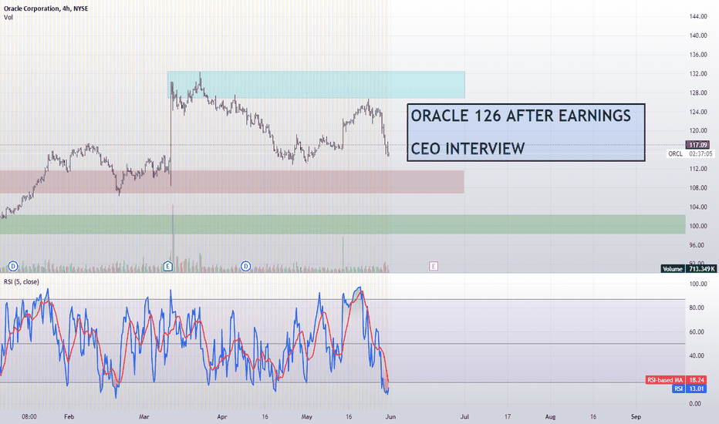Click the 'May' label on the time axis
This screenshot has width=719, height=424.
pos(307,416)
